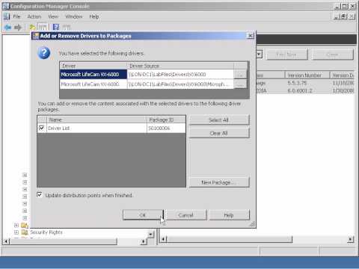Click the Clear button in console search bar
Screen dimensions: 359x269
point(333,55)
